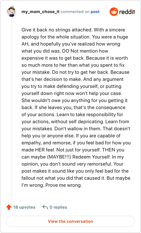Click the commenter's avatar image
The height and width of the screenshot is (233, 141).
click(x=11, y=11)
